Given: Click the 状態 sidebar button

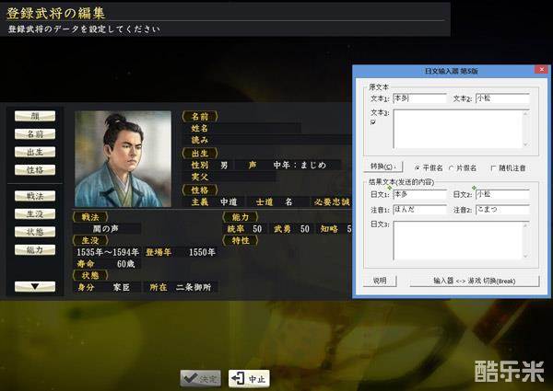Looking at the screenshot, I should click(35, 232).
